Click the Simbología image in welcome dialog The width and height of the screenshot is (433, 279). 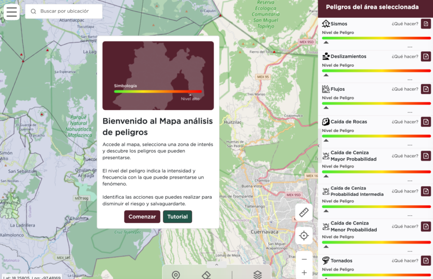click(x=158, y=75)
